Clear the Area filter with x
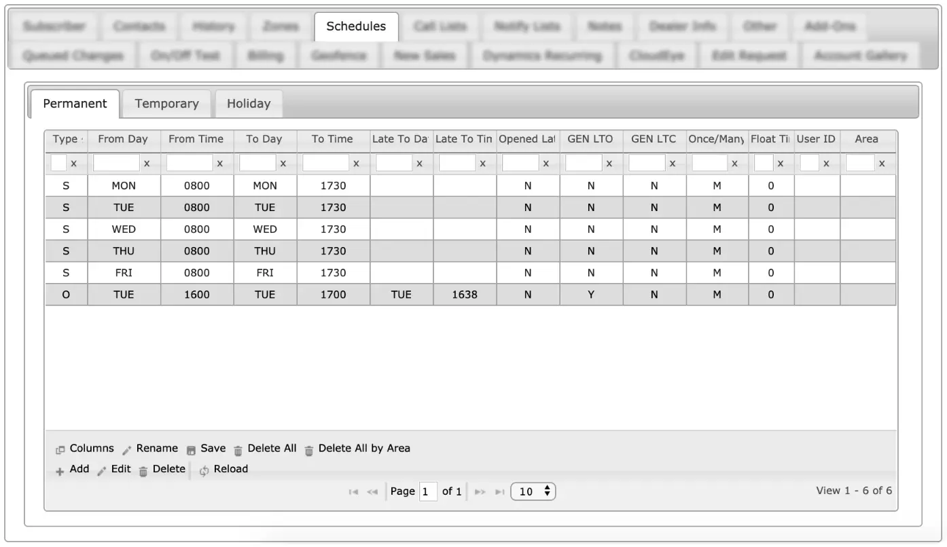 (x=882, y=164)
